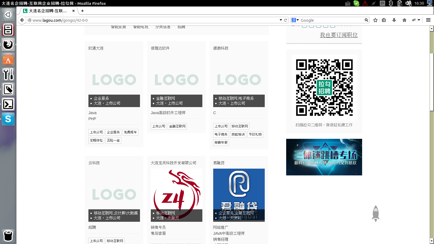
Task: Click the Firefox back arrow button
Action: click(22, 20)
